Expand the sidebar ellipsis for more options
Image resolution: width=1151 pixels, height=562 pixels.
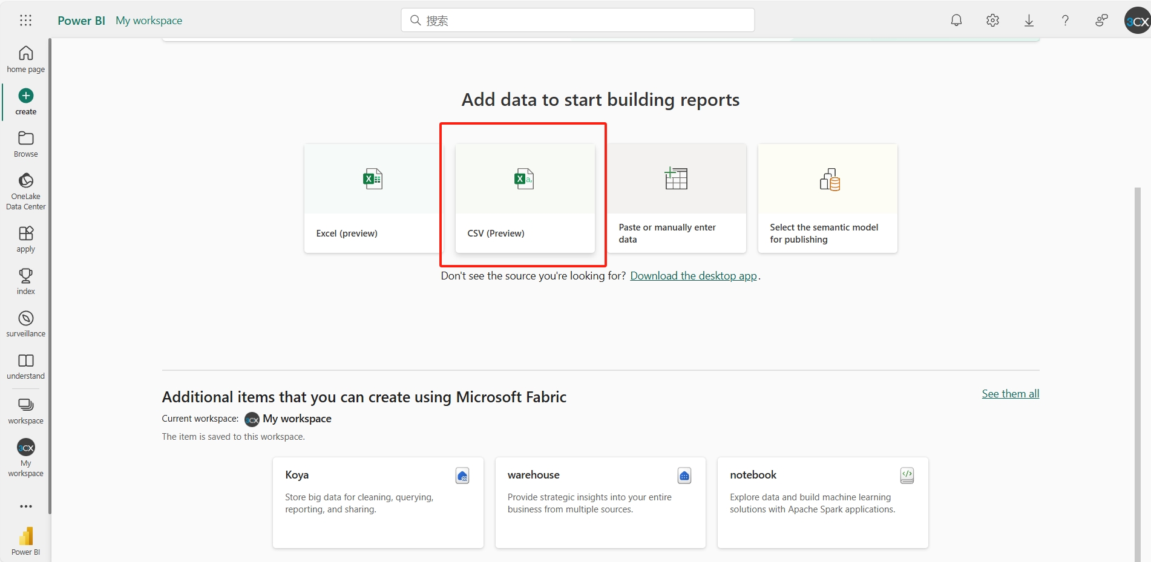(x=25, y=506)
